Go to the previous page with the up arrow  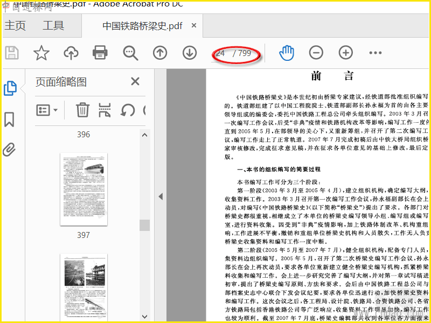pyautogui.click(x=160, y=53)
